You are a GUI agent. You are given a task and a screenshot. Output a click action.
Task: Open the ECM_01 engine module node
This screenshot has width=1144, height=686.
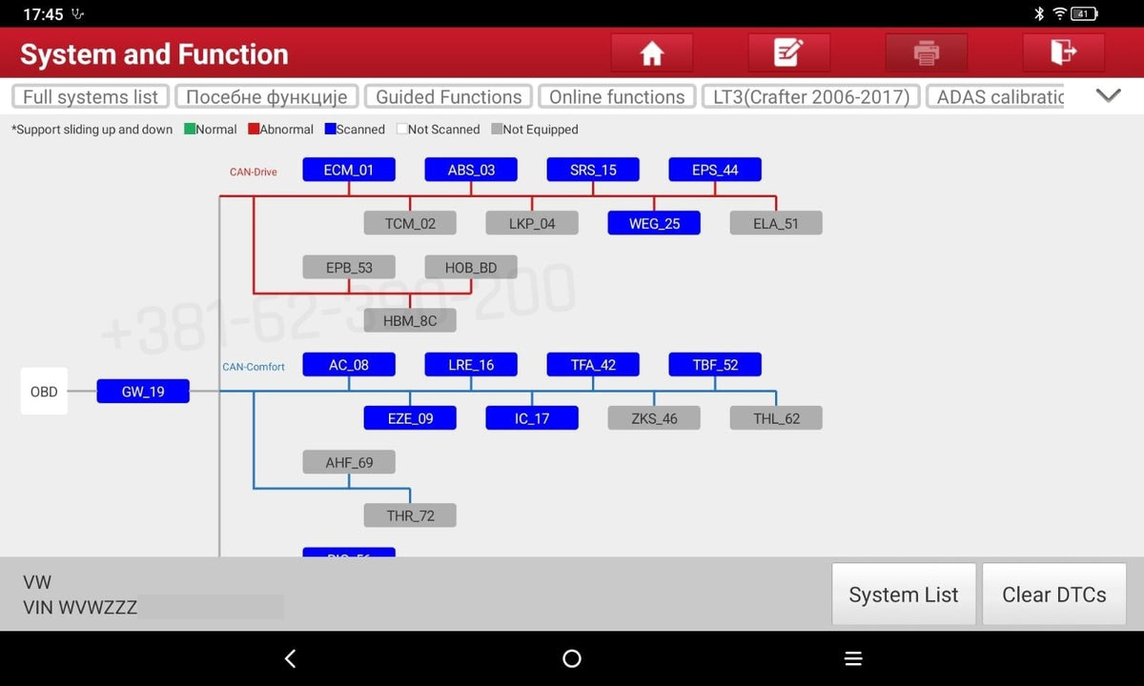pyautogui.click(x=349, y=170)
